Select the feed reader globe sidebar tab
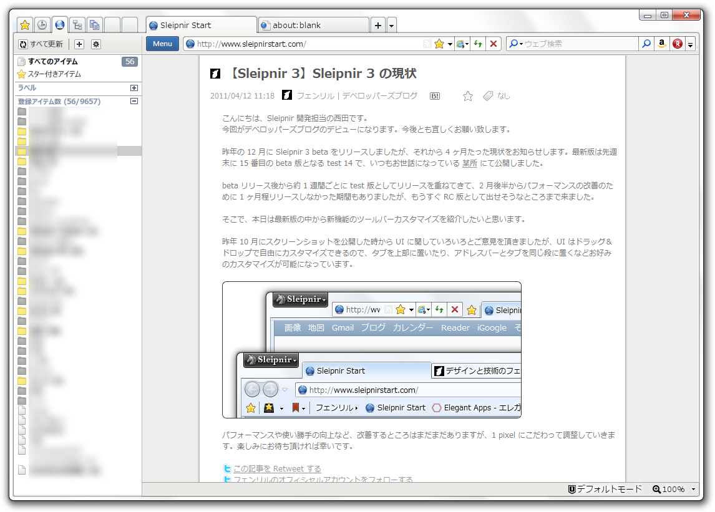Viewport: 715px width, 512px height. click(x=60, y=24)
